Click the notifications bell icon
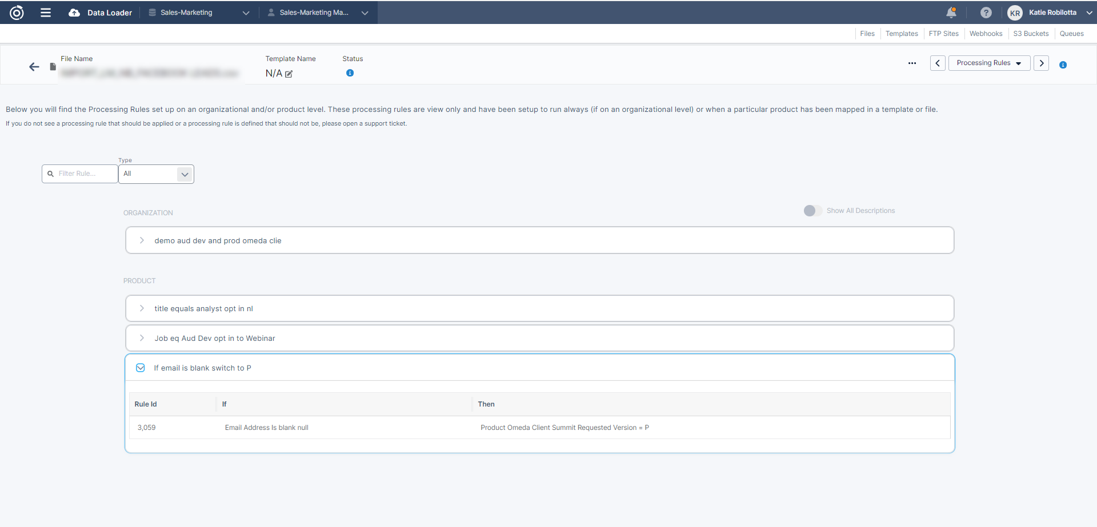1097x527 pixels. (x=951, y=13)
